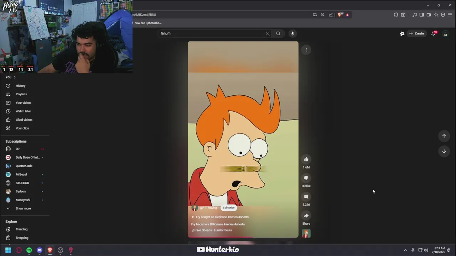The height and width of the screenshot is (256, 456).
Task: Click the search magnifier button
Action: click(278, 33)
